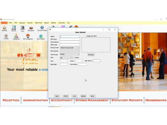Open the Banquet menu
This screenshot has width=167, height=125.
point(22,23)
